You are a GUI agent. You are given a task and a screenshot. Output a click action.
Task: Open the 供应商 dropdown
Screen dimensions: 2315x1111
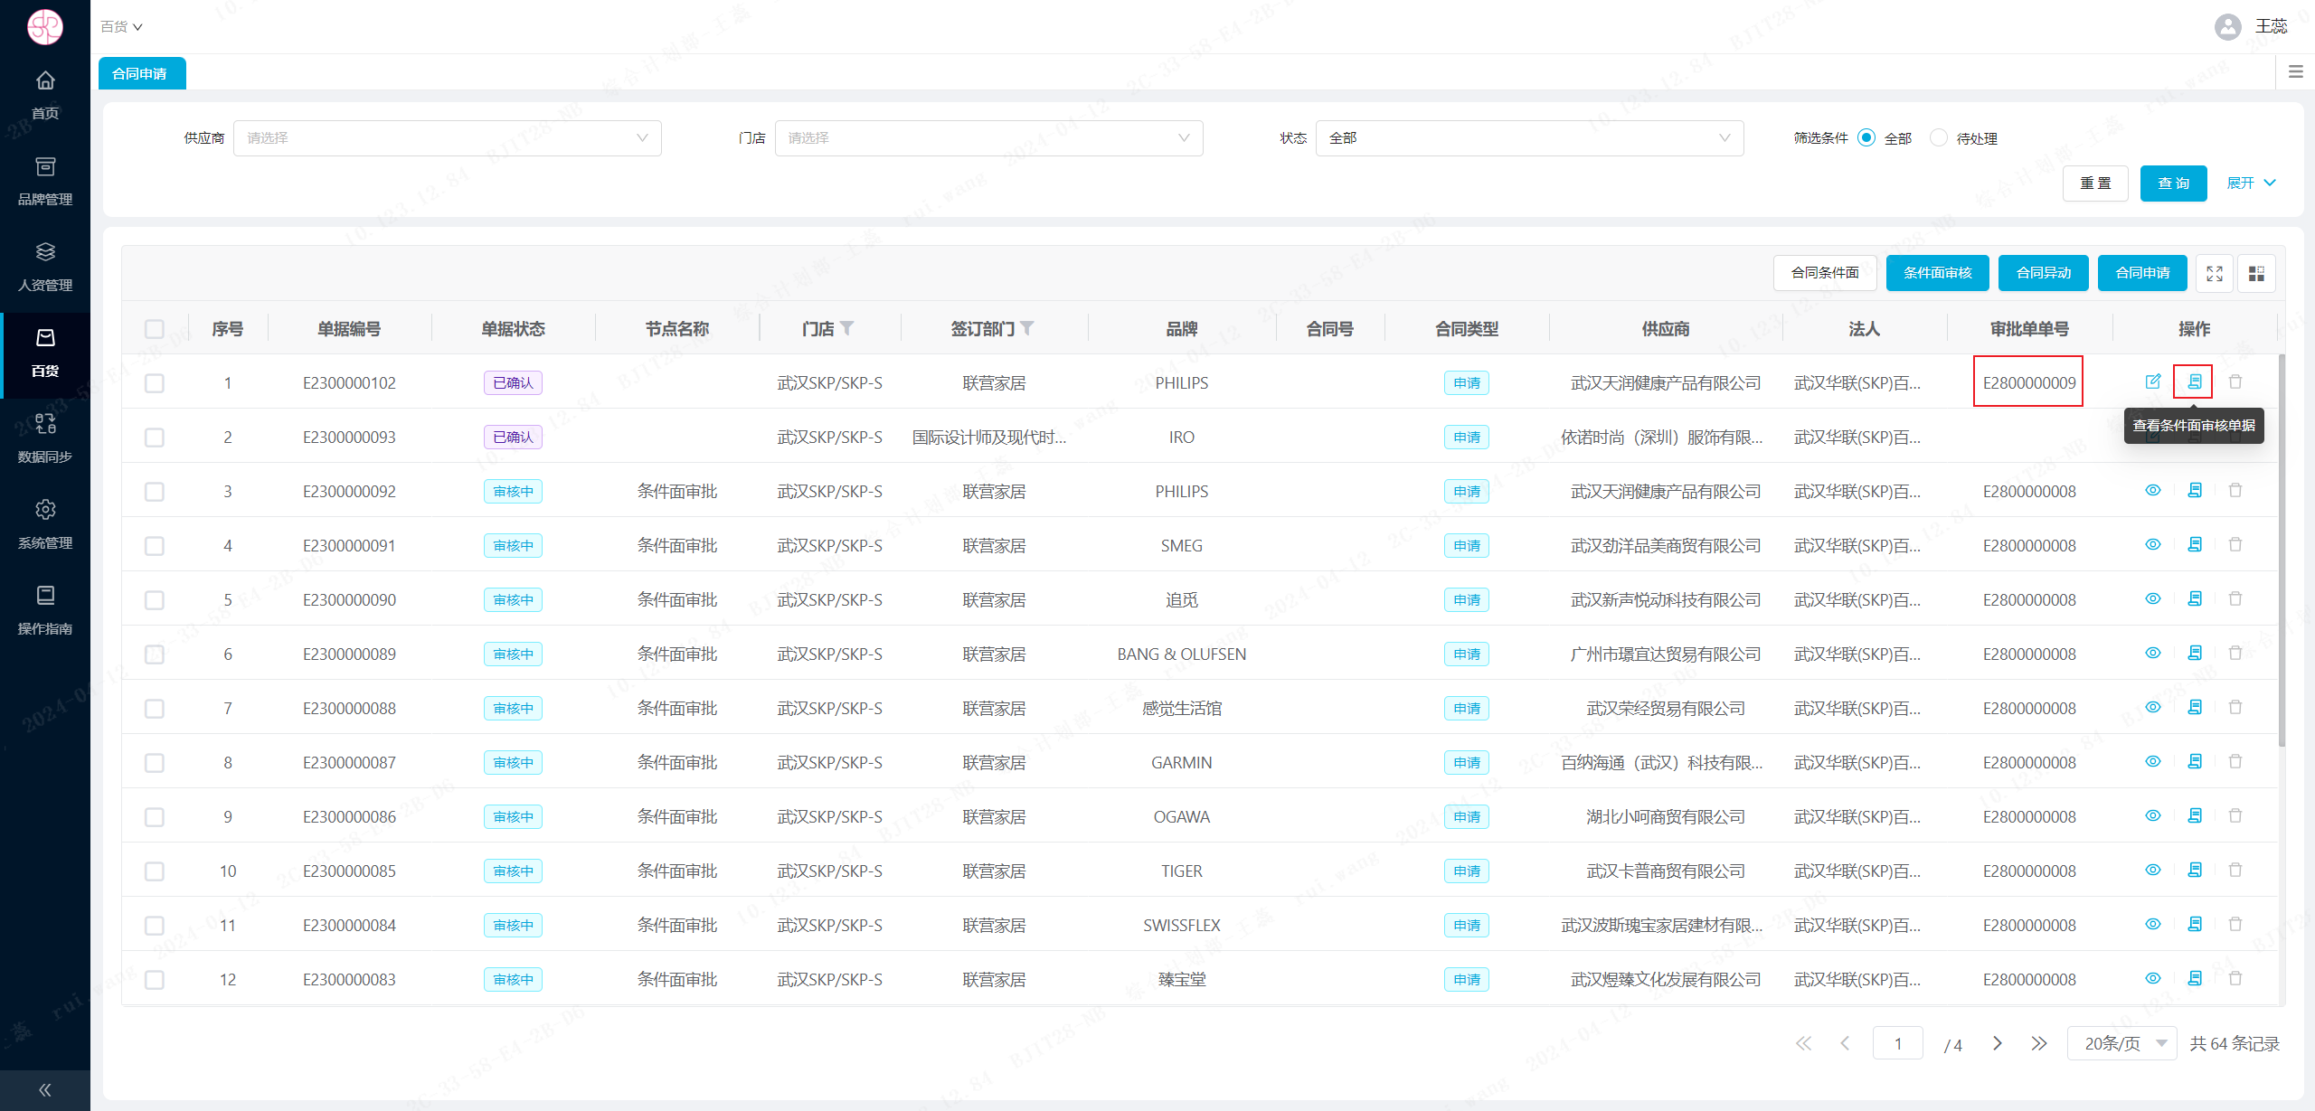click(x=448, y=138)
